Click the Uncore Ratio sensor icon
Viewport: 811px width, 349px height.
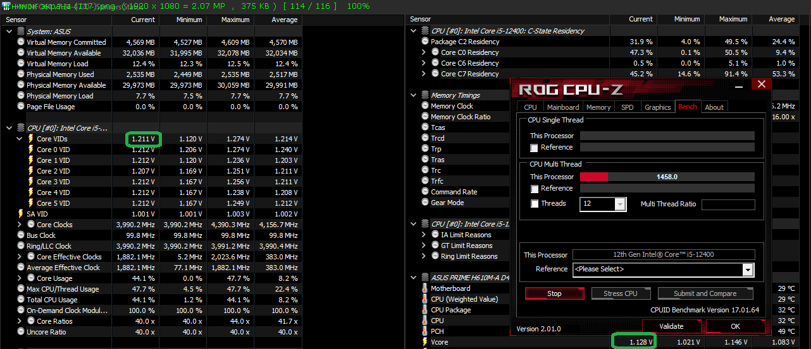21,332
